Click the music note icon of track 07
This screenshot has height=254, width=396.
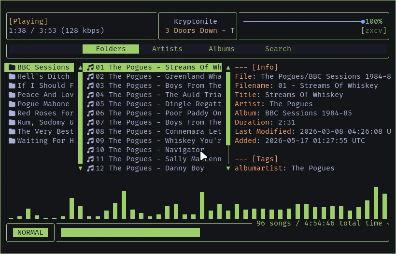click(90, 123)
